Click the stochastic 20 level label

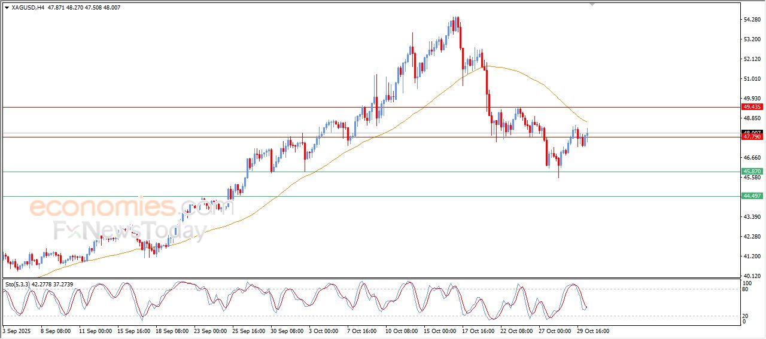coord(746,316)
